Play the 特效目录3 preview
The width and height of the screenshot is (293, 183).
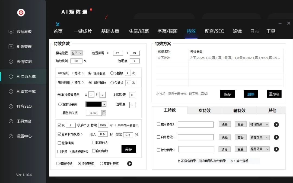(x=276, y=149)
